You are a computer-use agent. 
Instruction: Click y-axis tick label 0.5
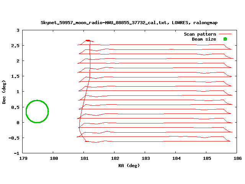coord(15,107)
